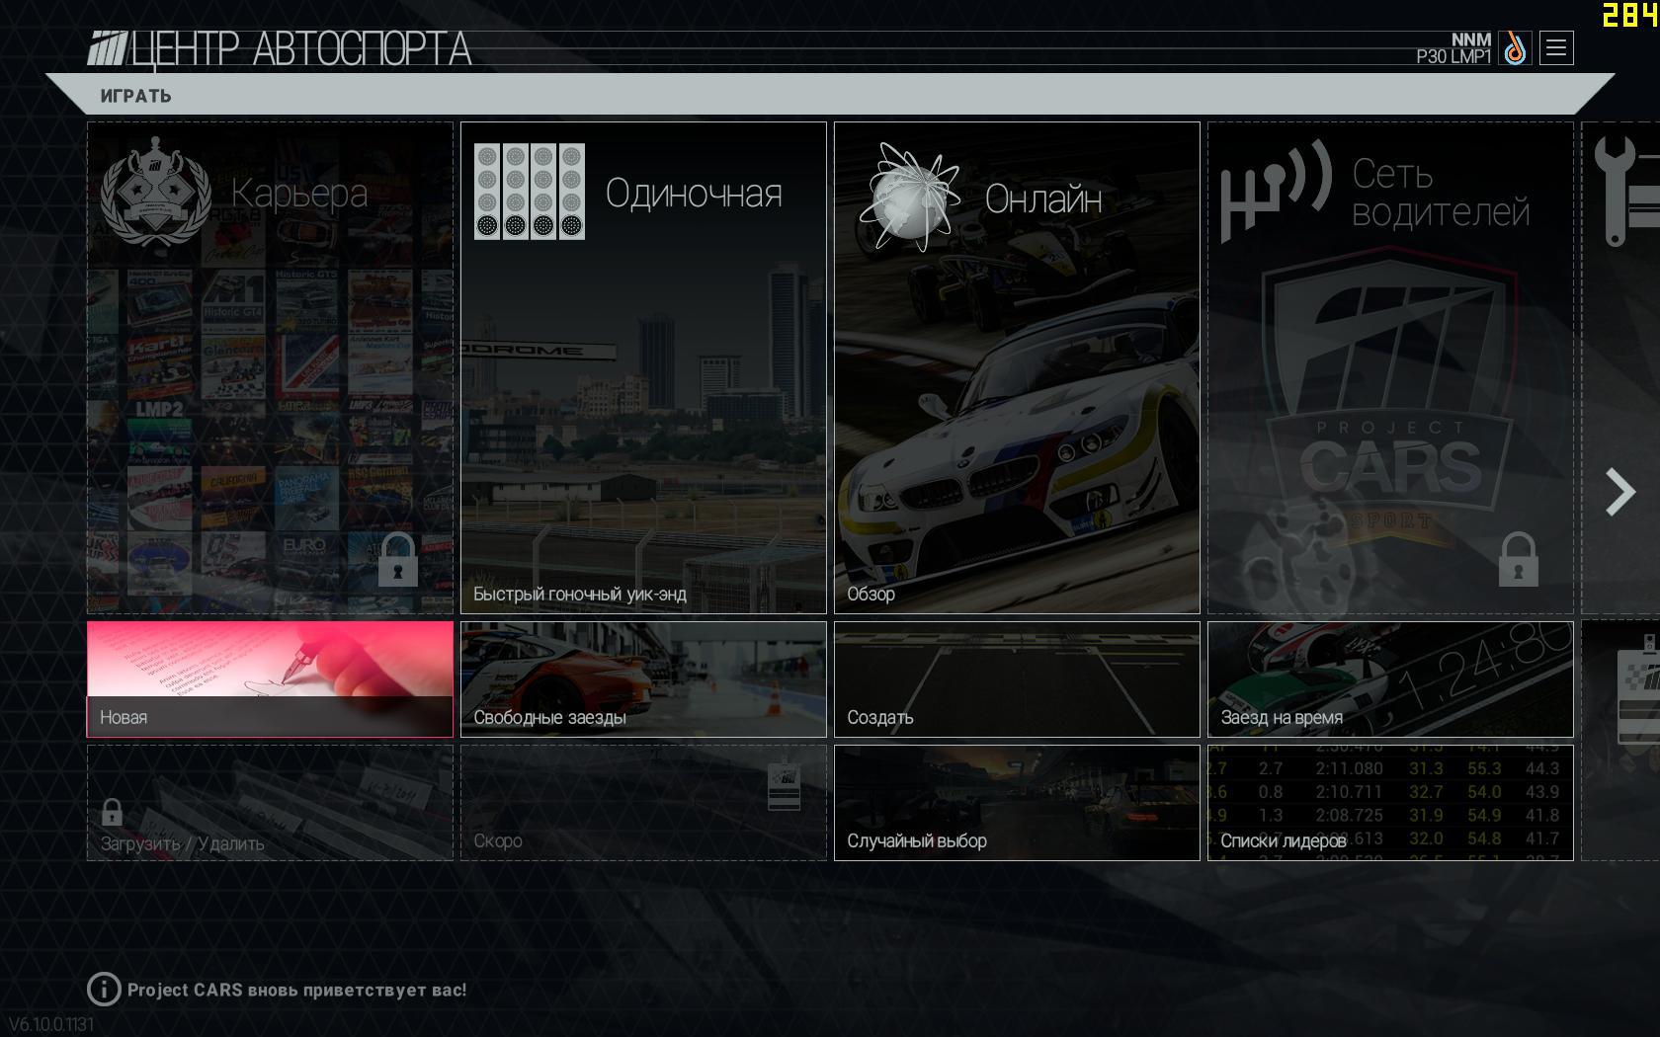Click the starting grid icon for Одиночная
Screen dimensions: 1660x1037
530,192
